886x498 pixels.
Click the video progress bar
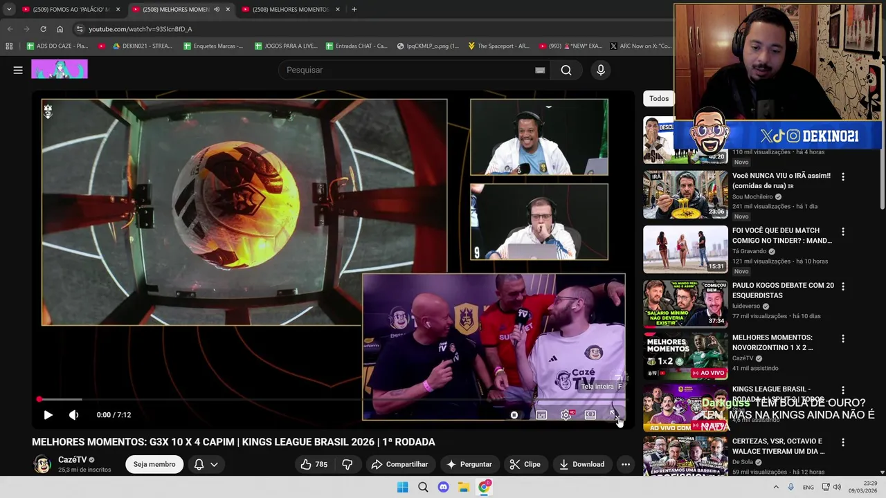(x=332, y=399)
